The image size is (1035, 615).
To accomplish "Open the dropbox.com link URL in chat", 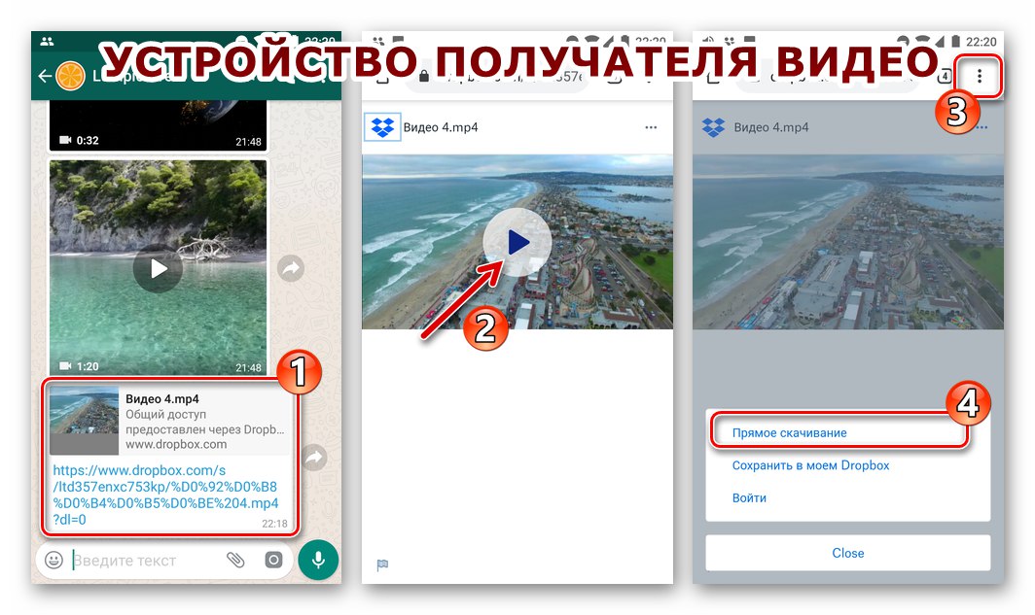I will click(x=165, y=495).
